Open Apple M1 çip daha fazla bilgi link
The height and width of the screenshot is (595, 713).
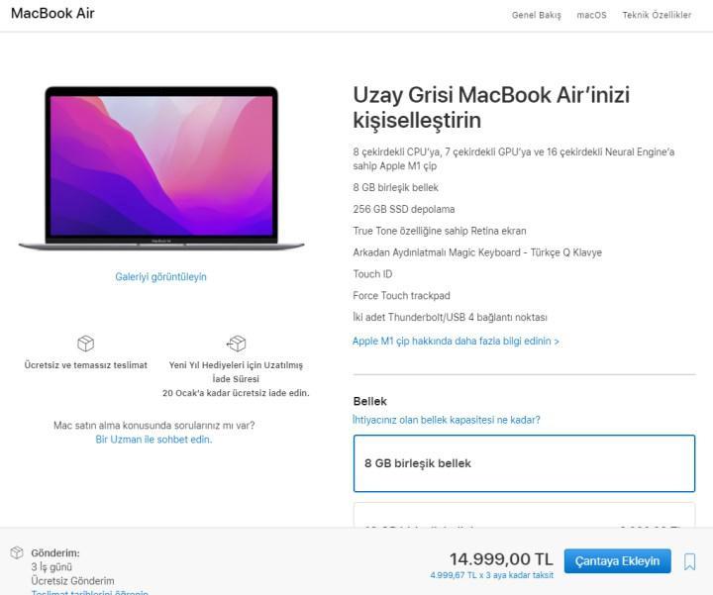point(456,341)
